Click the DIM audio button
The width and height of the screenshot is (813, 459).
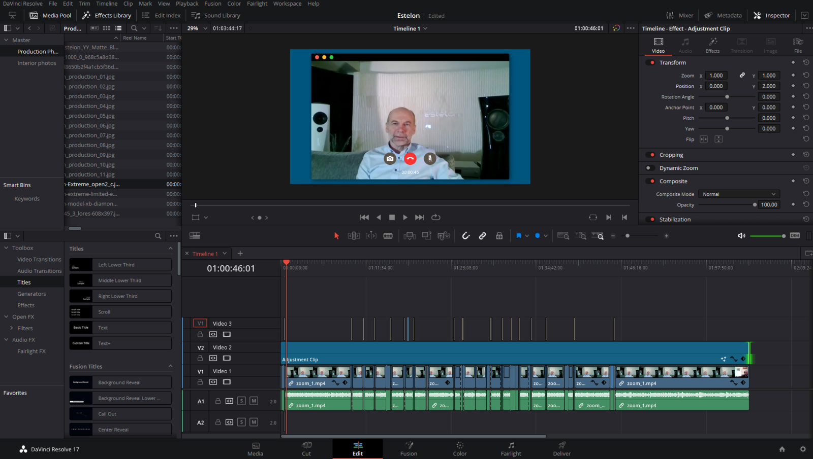[x=795, y=236]
